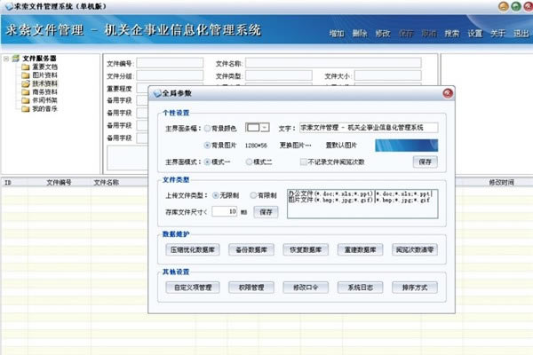
Task: Minimize the main window with orange button
Action: [x=504, y=6]
